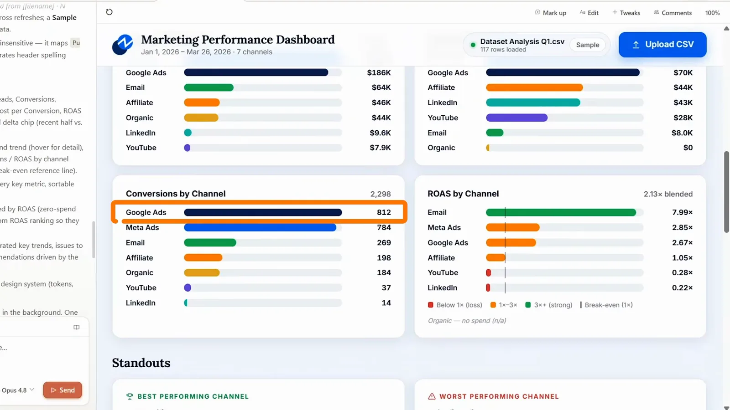Click the warning icon for worst channel

point(432,396)
